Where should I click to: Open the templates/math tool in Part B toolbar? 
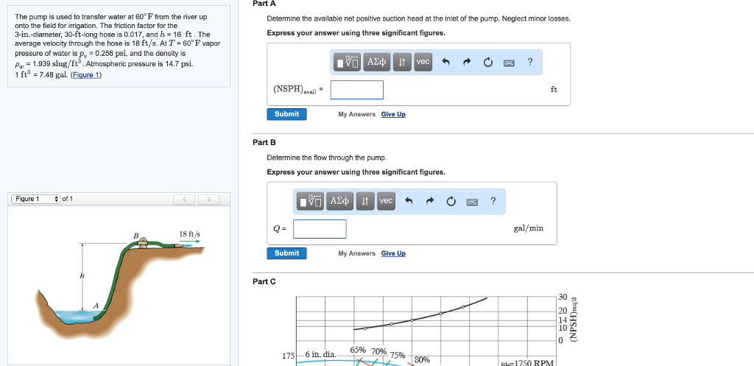point(311,201)
